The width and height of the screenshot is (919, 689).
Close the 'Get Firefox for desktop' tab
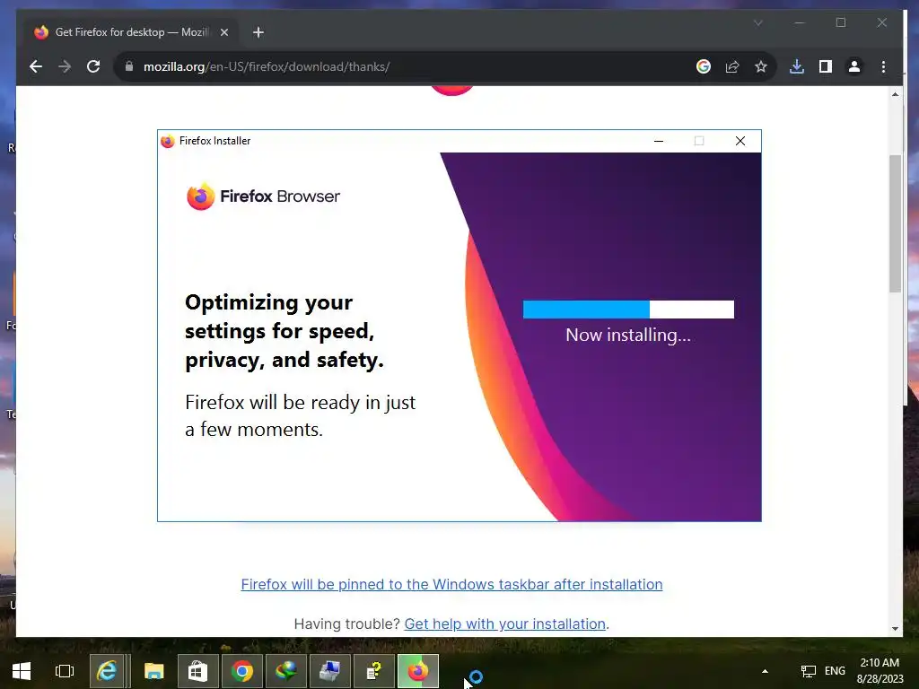click(x=223, y=32)
